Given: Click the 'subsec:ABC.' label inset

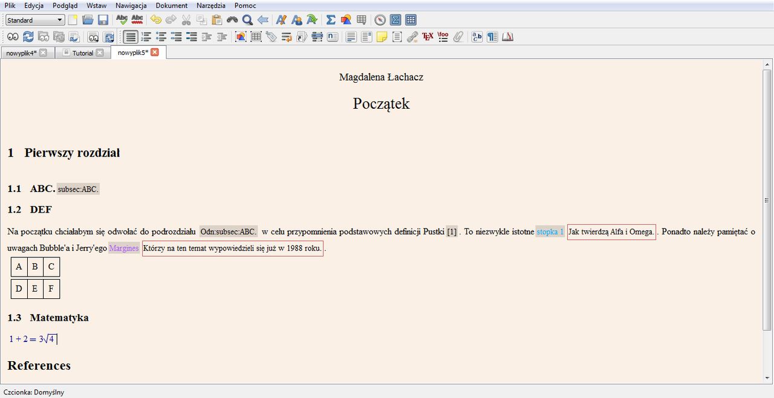Looking at the screenshot, I should (x=79, y=189).
